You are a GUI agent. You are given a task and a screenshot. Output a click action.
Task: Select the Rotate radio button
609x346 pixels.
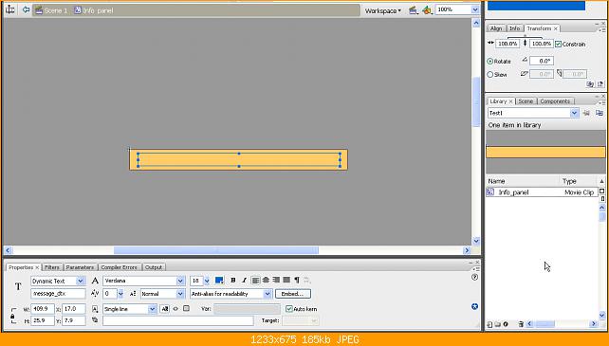coord(489,62)
